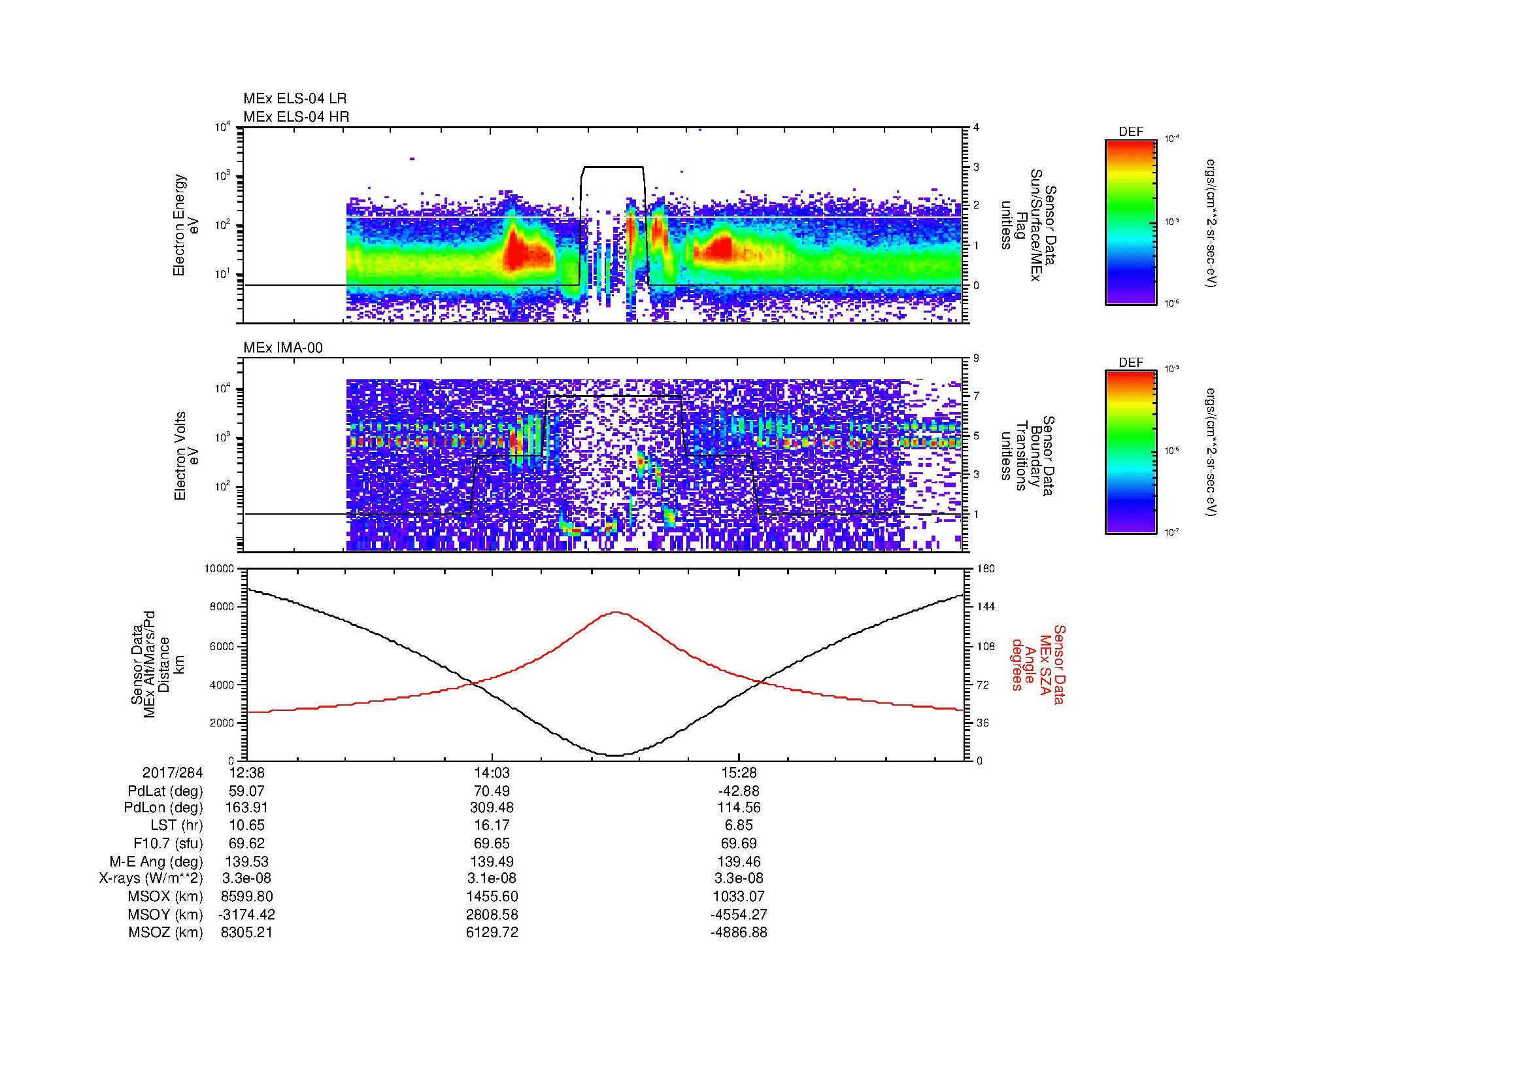Click the F10.7 value 69.62
This screenshot has width=1529, height=1081.
246,843
